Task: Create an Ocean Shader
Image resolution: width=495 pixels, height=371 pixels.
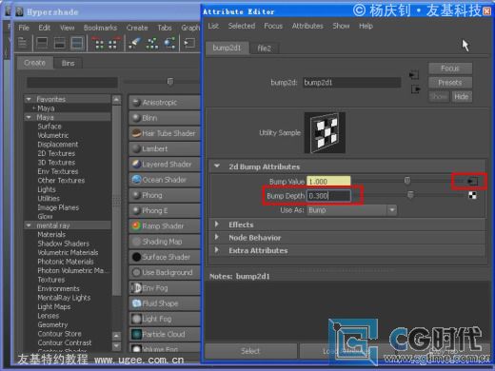Action: click(165, 180)
